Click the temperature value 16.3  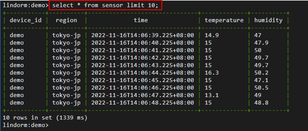[x=212, y=73]
